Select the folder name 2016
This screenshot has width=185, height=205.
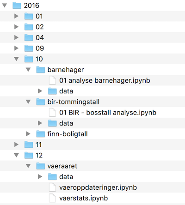click(x=31, y=6)
